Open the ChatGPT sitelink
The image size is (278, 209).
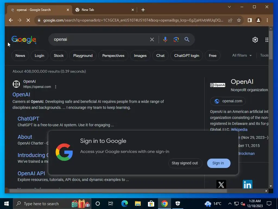(x=28, y=119)
